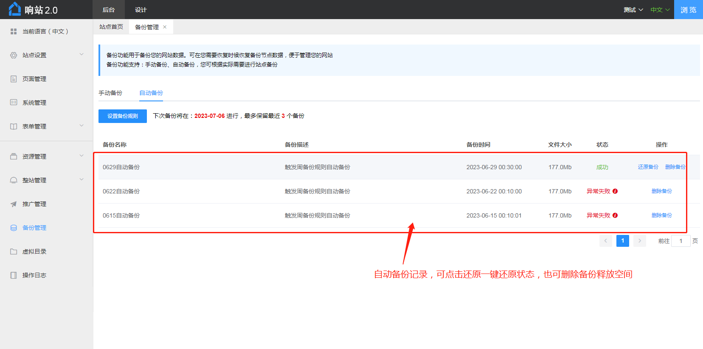Switch to the 手动备份 tab
Screen dimensions: 703x349
[110, 93]
